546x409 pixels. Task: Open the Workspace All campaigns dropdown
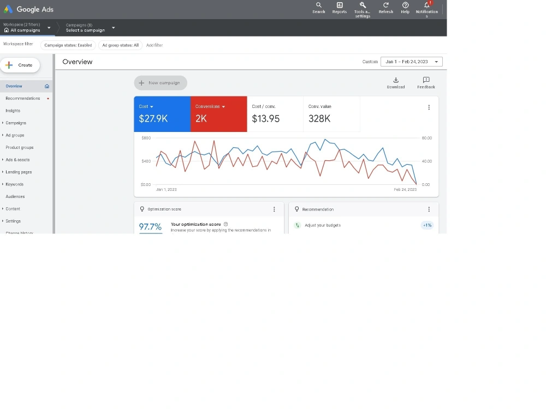(x=27, y=27)
